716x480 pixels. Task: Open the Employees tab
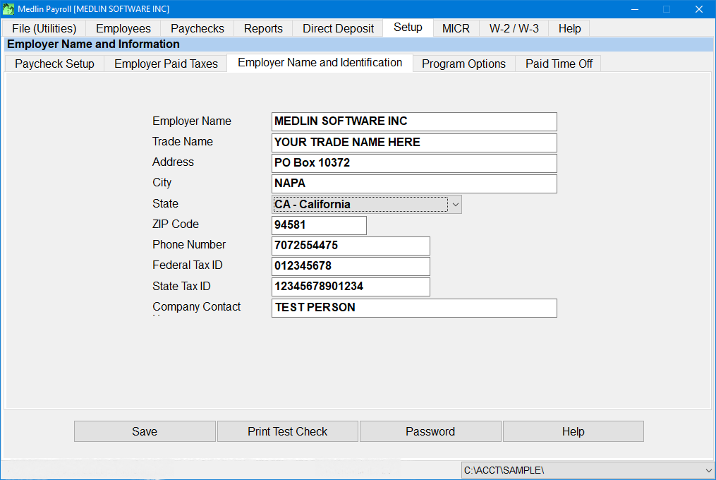point(123,28)
